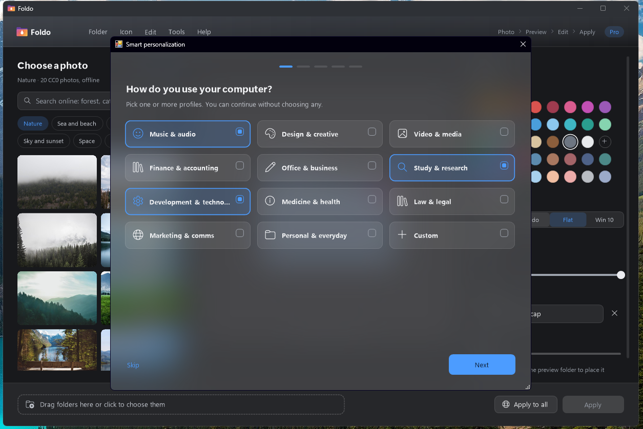Click the smiley icon on Music & audio
Image resolution: width=643 pixels, height=429 pixels.
[x=138, y=134]
